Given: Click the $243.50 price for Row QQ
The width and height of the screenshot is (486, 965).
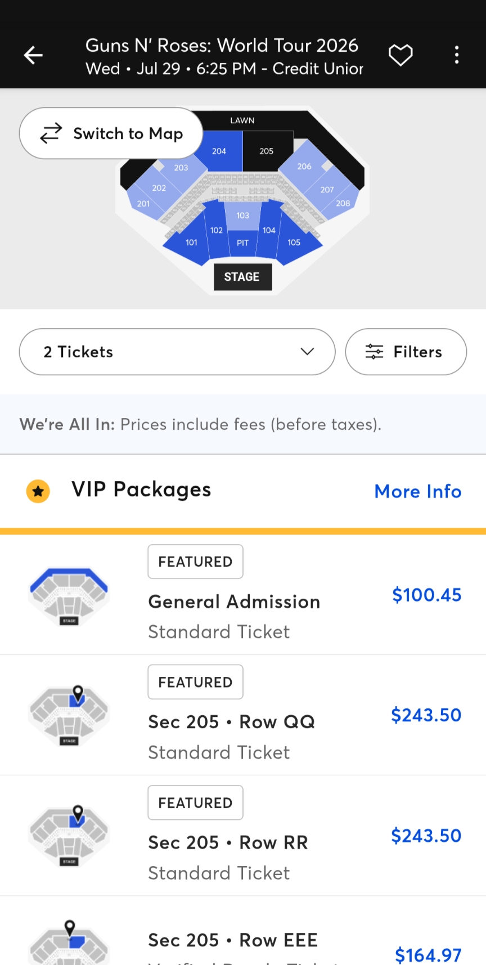Looking at the screenshot, I should click(426, 715).
